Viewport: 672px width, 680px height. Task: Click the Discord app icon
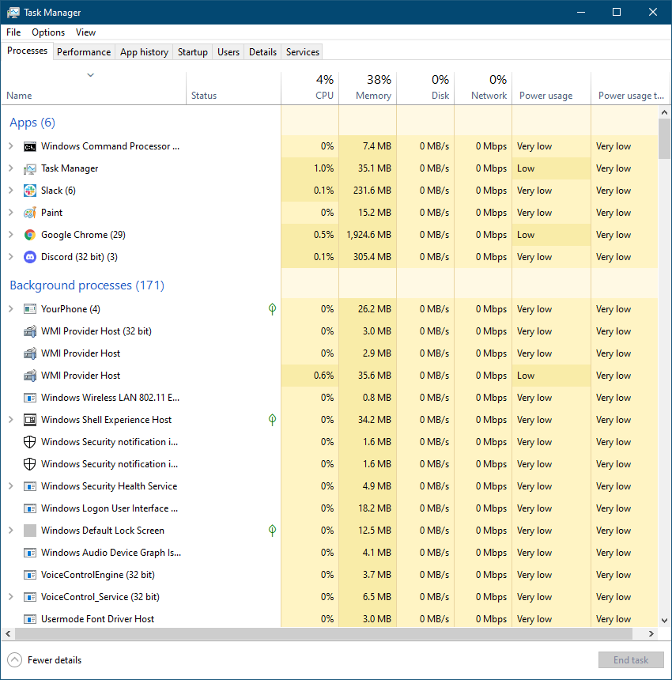coord(30,257)
